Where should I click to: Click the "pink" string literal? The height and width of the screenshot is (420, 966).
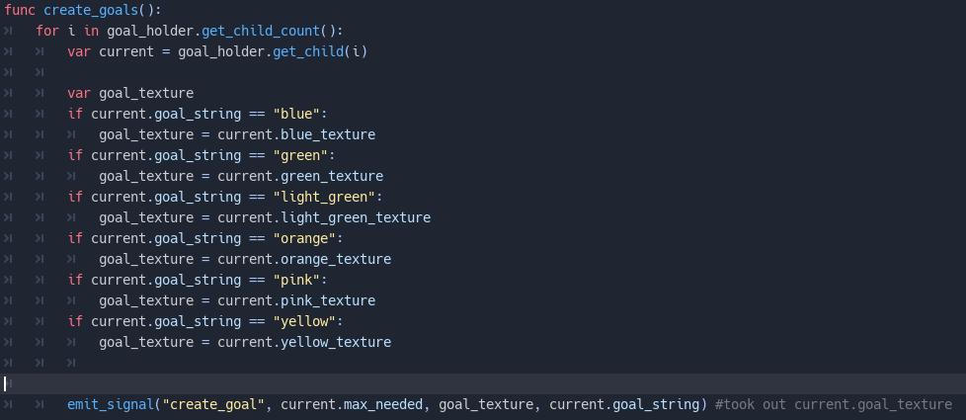click(297, 280)
